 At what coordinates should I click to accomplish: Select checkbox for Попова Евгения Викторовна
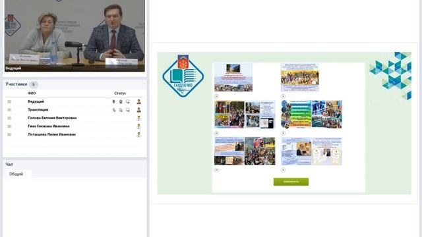9,118
